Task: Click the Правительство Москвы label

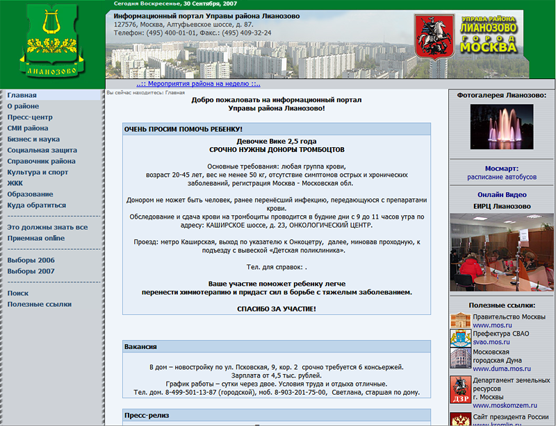Action: (509, 316)
